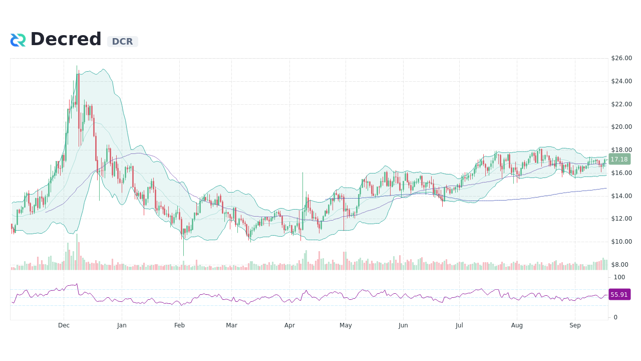This screenshot has height=361, width=641.
Task: Click the Jul month label
Action: 459,325
